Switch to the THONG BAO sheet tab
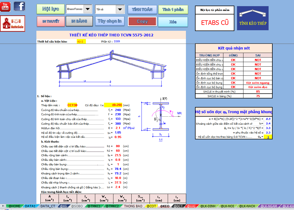 coord(133,206)
